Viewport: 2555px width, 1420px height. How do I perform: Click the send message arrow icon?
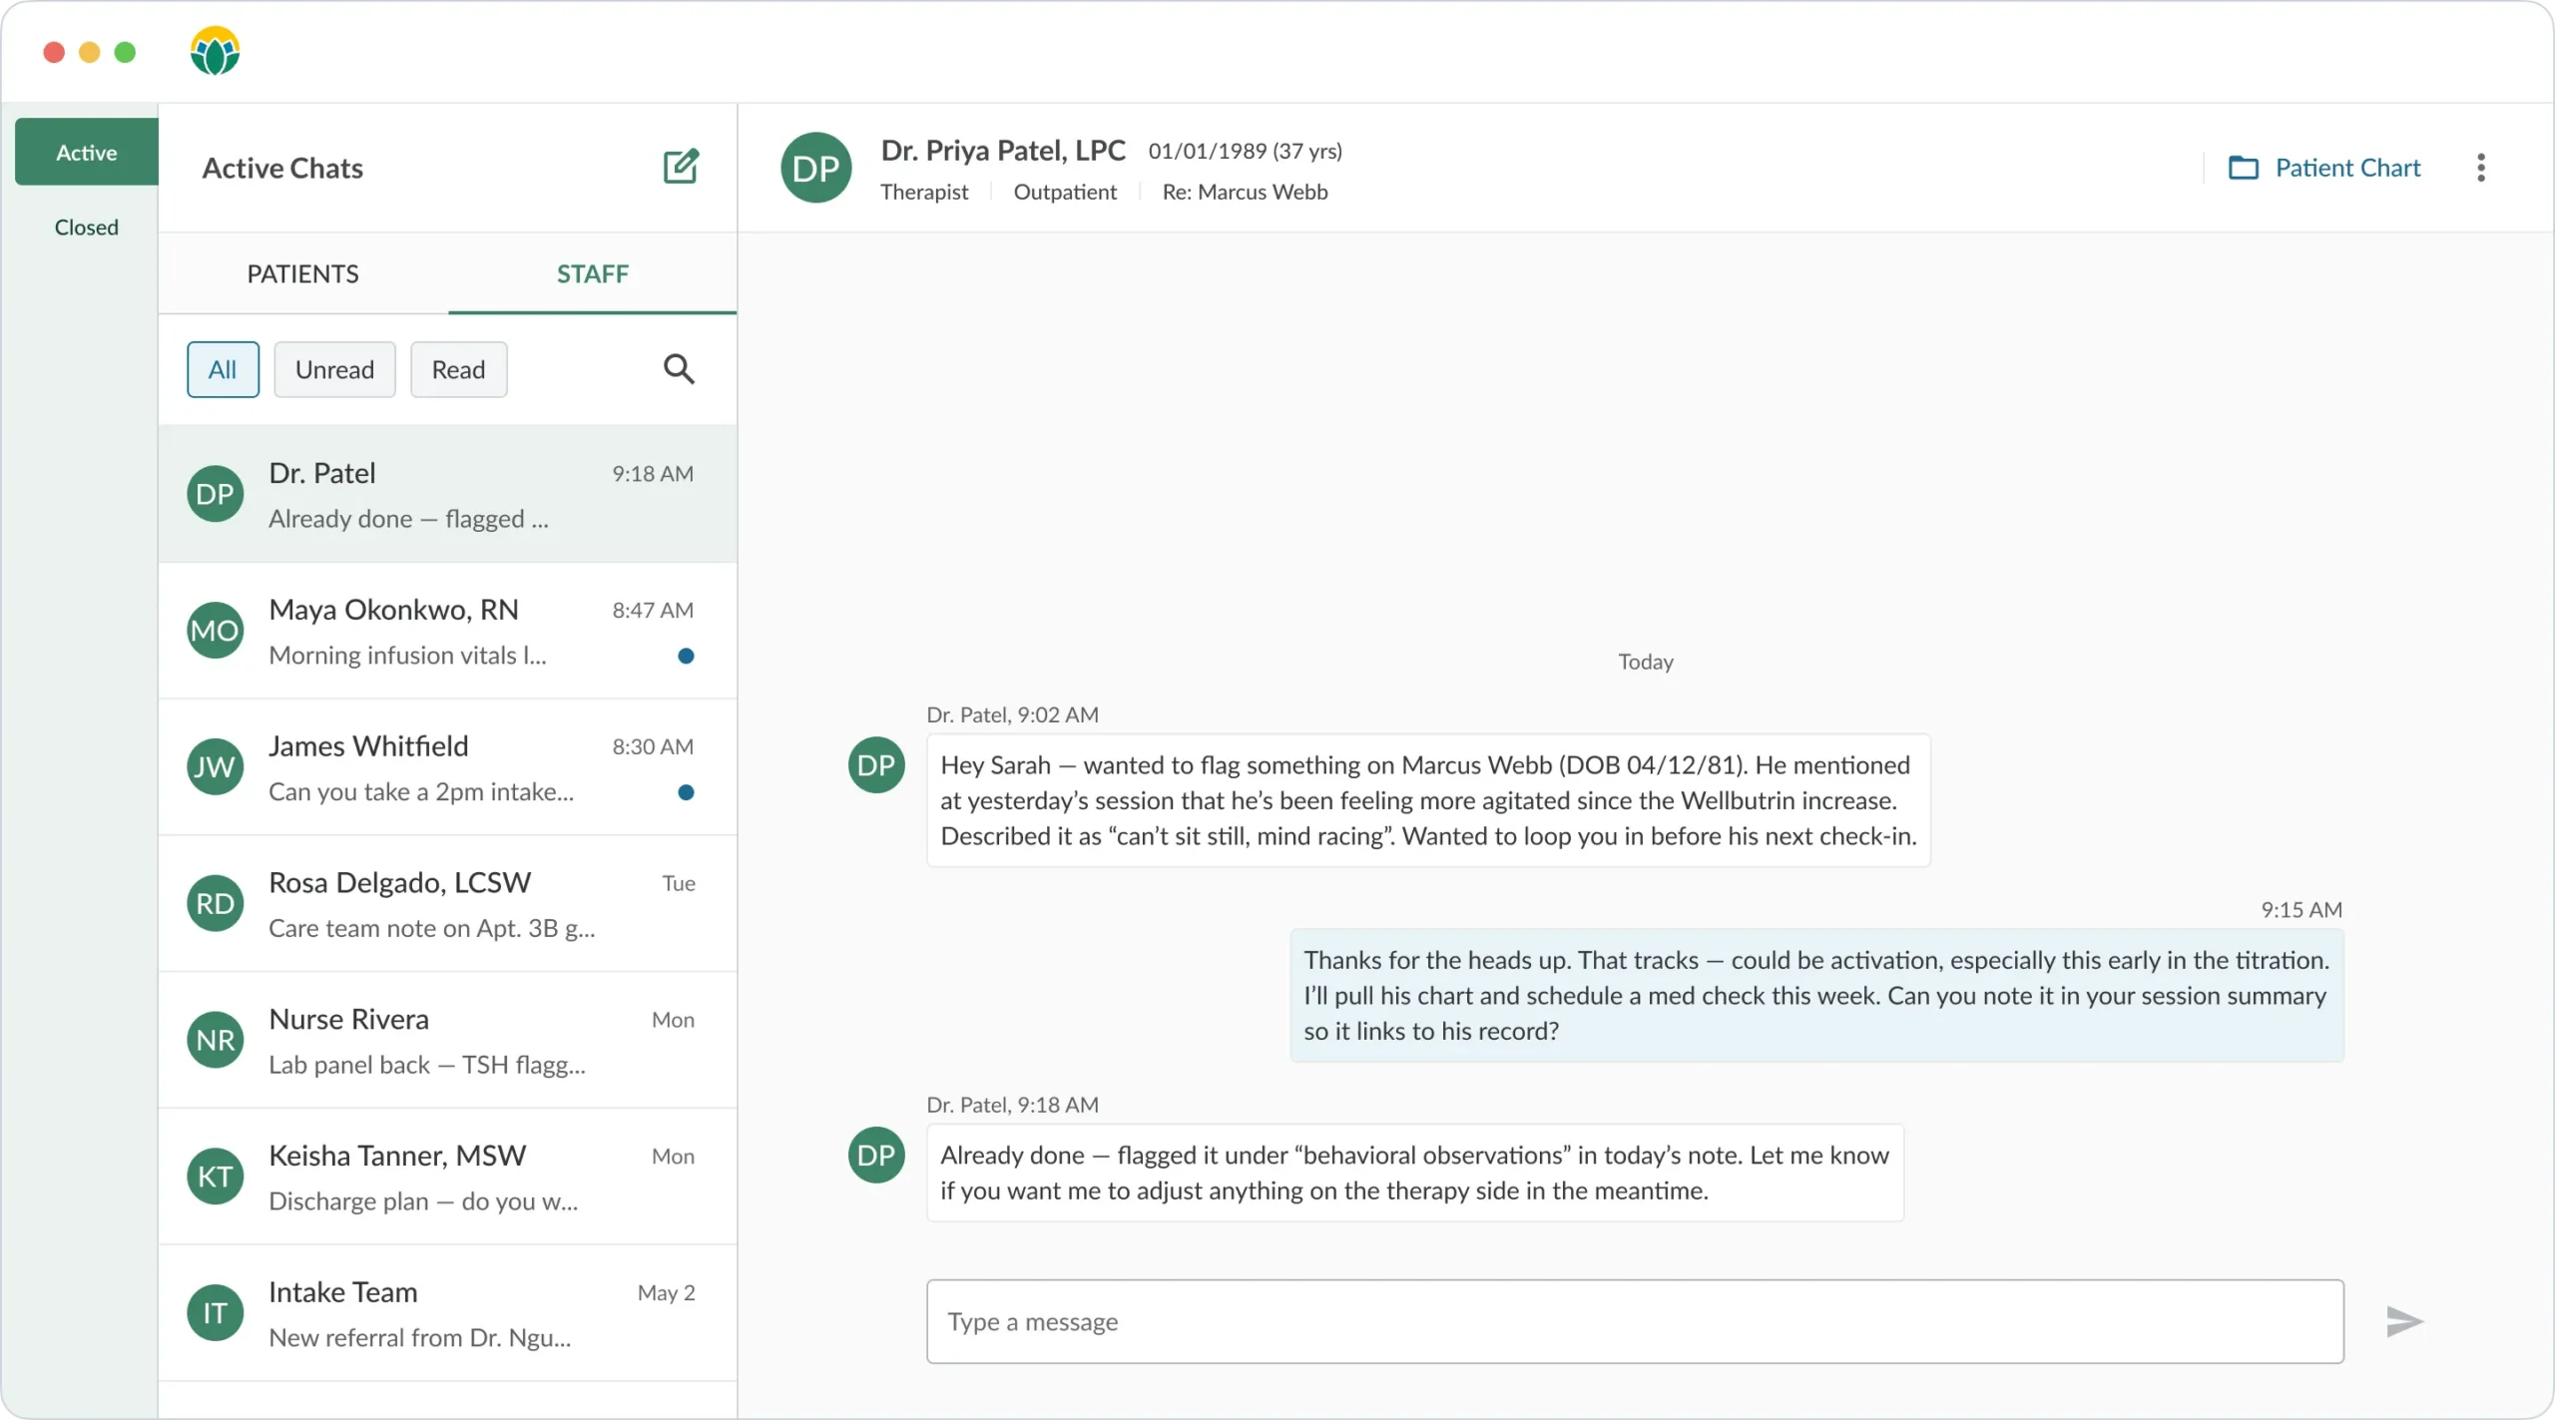point(2403,1321)
